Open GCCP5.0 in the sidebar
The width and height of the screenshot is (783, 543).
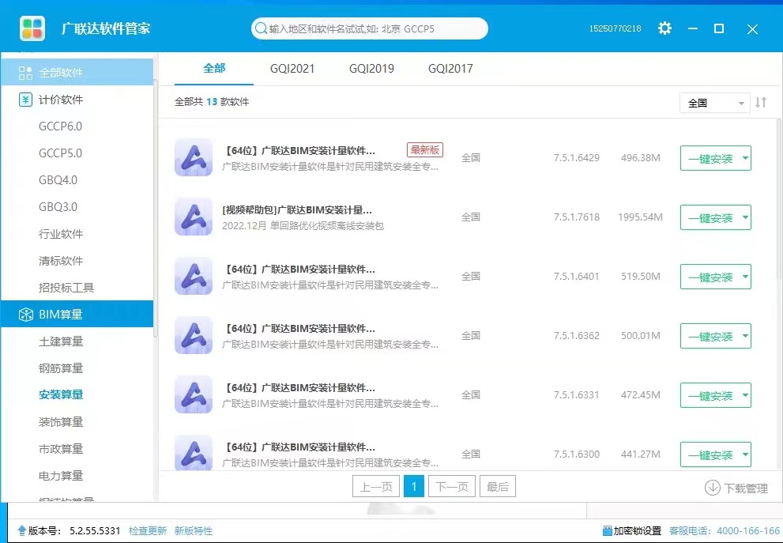tap(60, 153)
